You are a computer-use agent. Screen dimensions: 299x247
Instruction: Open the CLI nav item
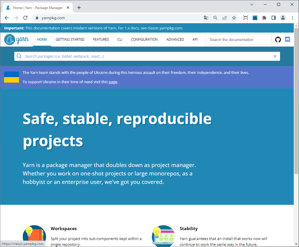(120, 39)
